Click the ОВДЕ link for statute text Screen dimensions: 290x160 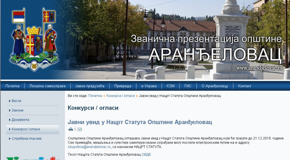point(146,155)
